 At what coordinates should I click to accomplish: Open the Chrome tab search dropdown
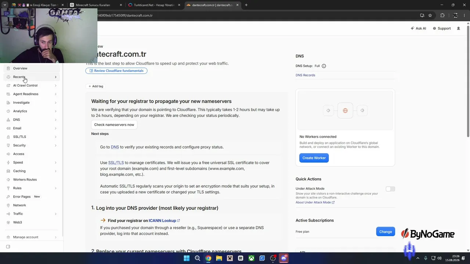click(x=5, y=5)
